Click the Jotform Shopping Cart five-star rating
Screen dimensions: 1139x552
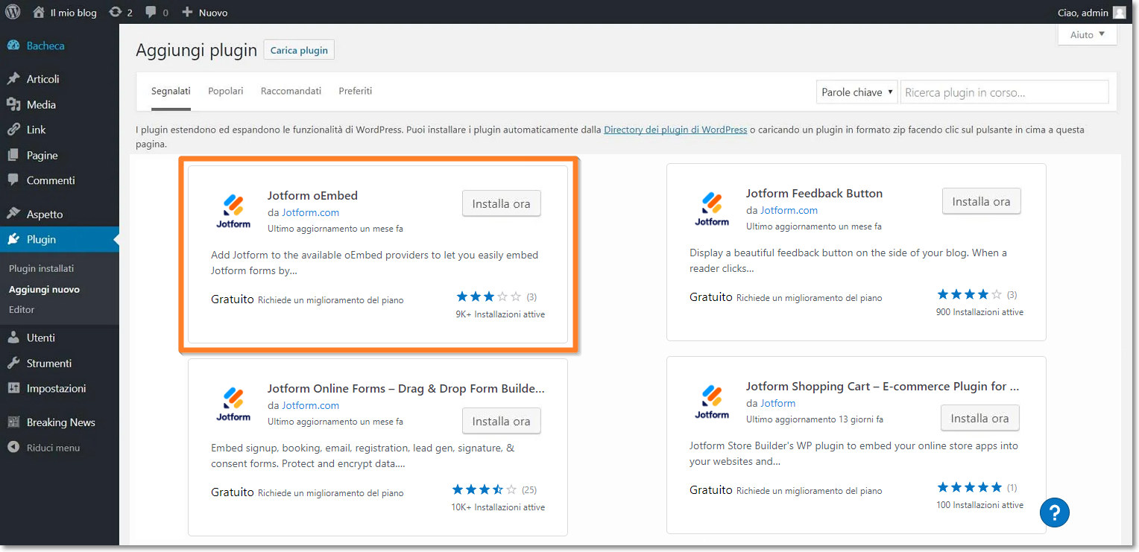click(970, 487)
